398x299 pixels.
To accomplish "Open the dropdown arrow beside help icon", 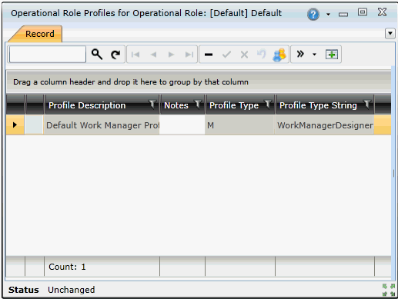I will (328, 15).
